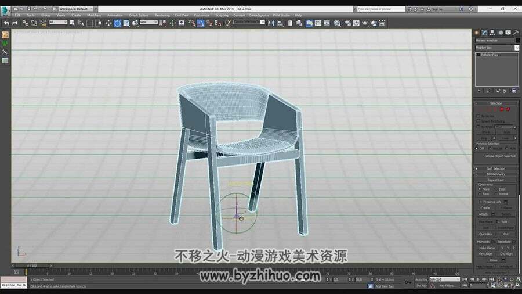Click the Attach button
This screenshot has width=522, height=294.
(483, 214)
